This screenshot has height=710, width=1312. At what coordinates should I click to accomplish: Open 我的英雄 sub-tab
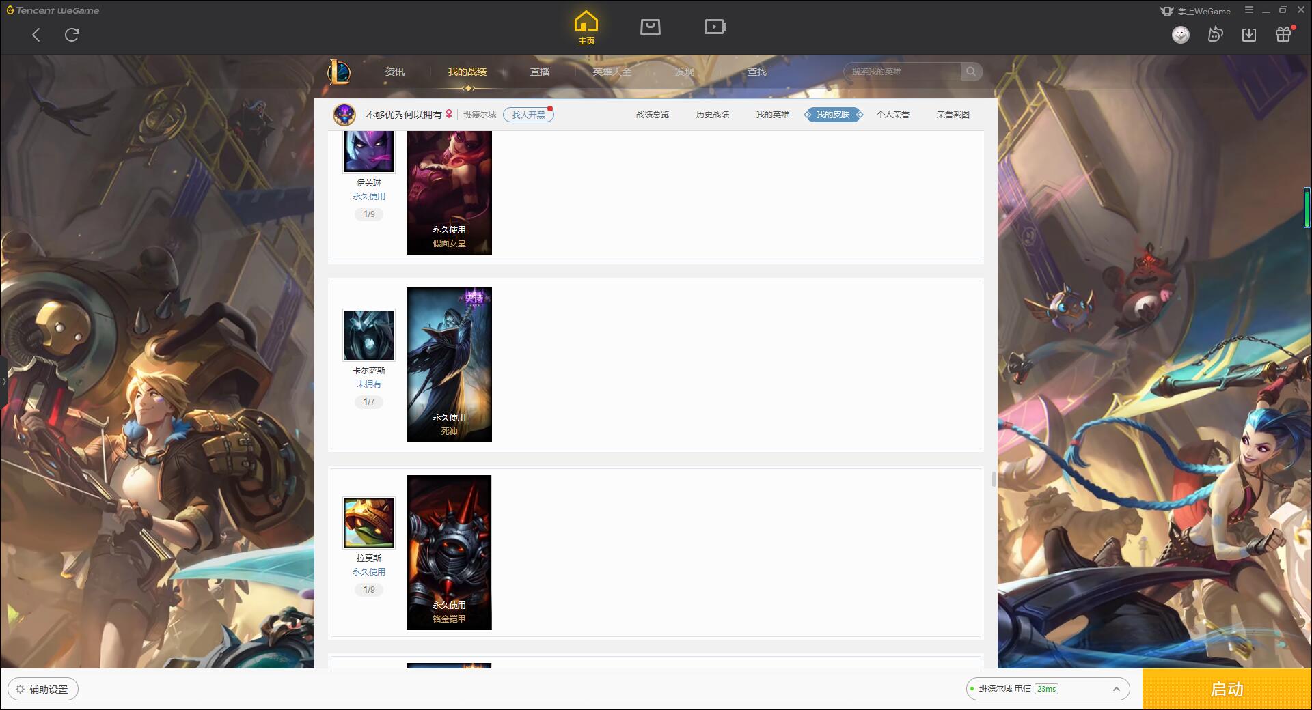click(x=773, y=115)
